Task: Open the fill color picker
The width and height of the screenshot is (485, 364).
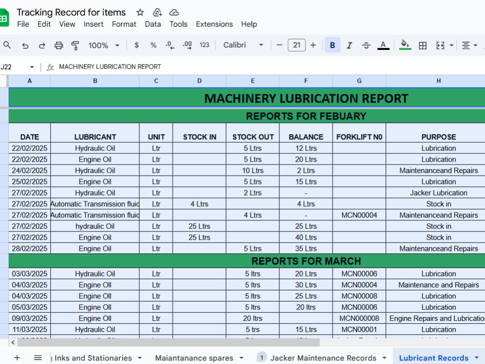Action: coord(405,45)
